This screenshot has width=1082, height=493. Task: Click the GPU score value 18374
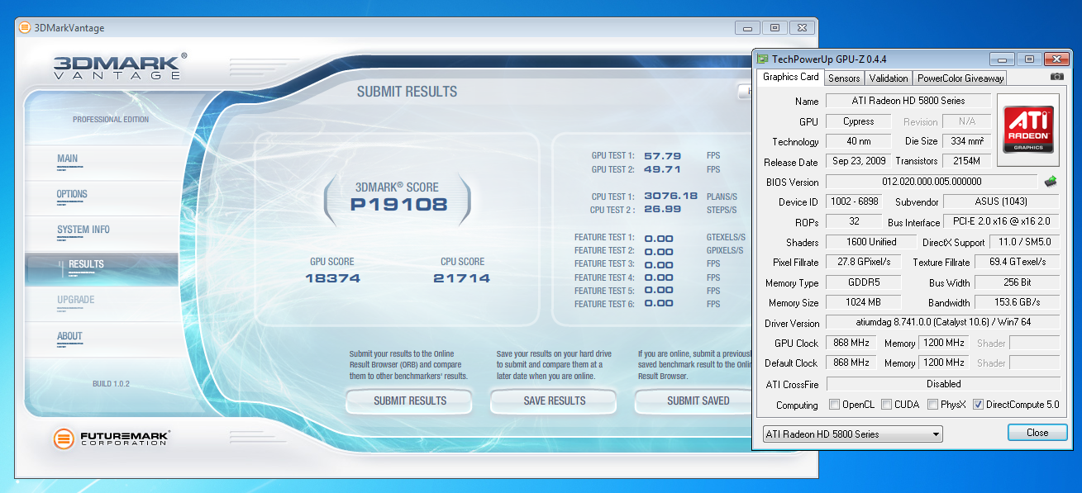[333, 278]
